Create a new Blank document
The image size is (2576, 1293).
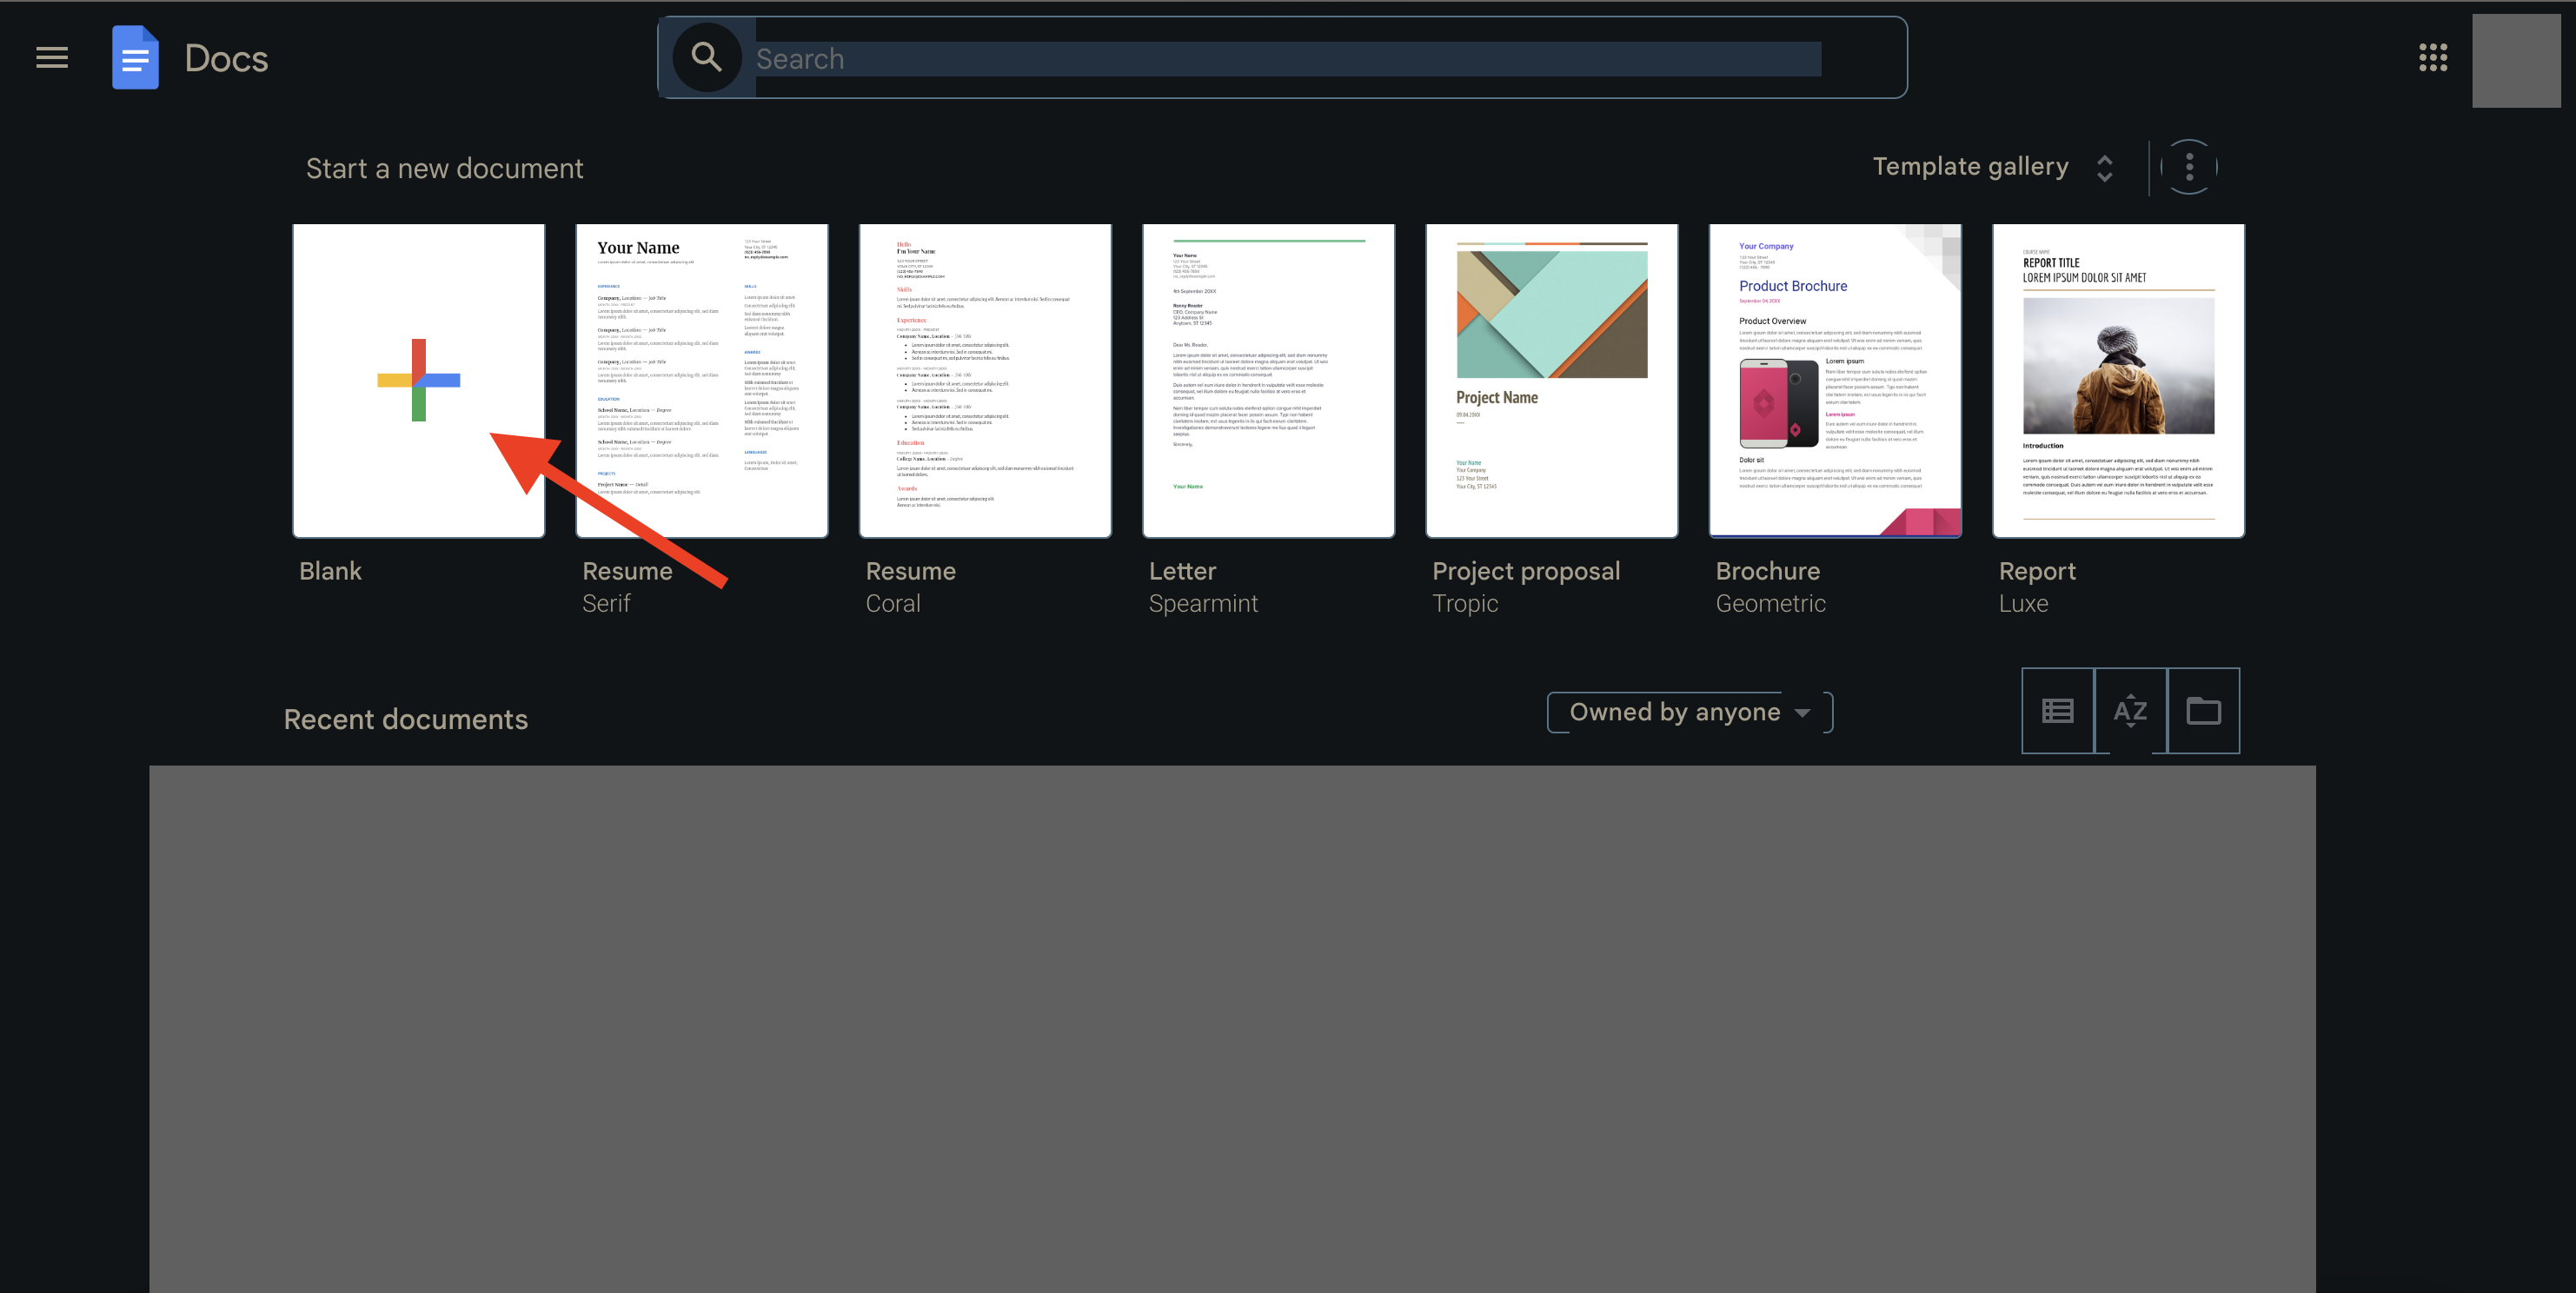(418, 380)
